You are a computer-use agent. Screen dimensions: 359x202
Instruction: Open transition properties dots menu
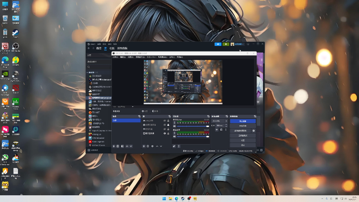[226, 130]
